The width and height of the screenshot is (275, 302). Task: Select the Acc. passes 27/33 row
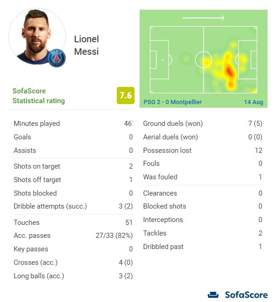pyautogui.click(x=73, y=236)
